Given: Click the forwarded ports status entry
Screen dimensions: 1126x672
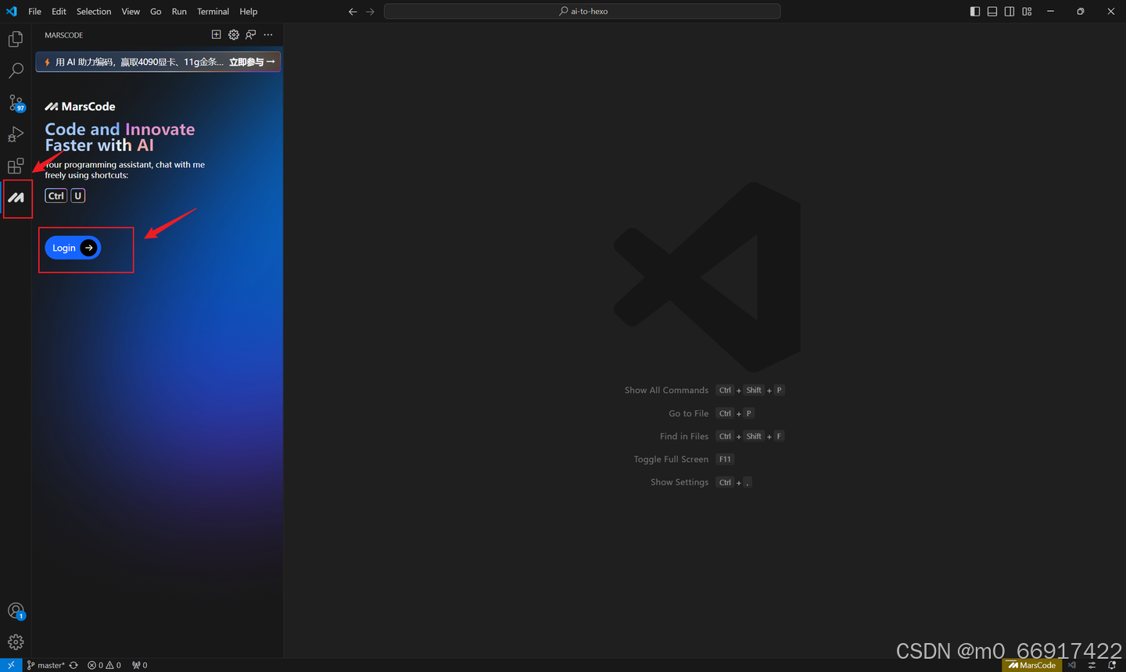Looking at the screenshot, I should pos(140,665).
